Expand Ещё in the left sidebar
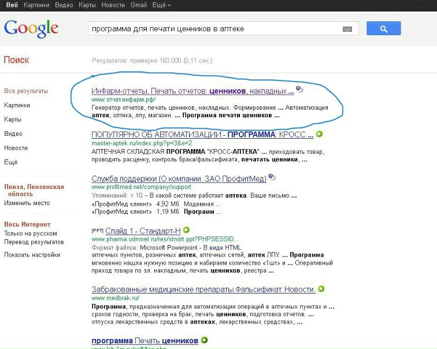Viewport: 437px width, 349px height. coord(10,162)
